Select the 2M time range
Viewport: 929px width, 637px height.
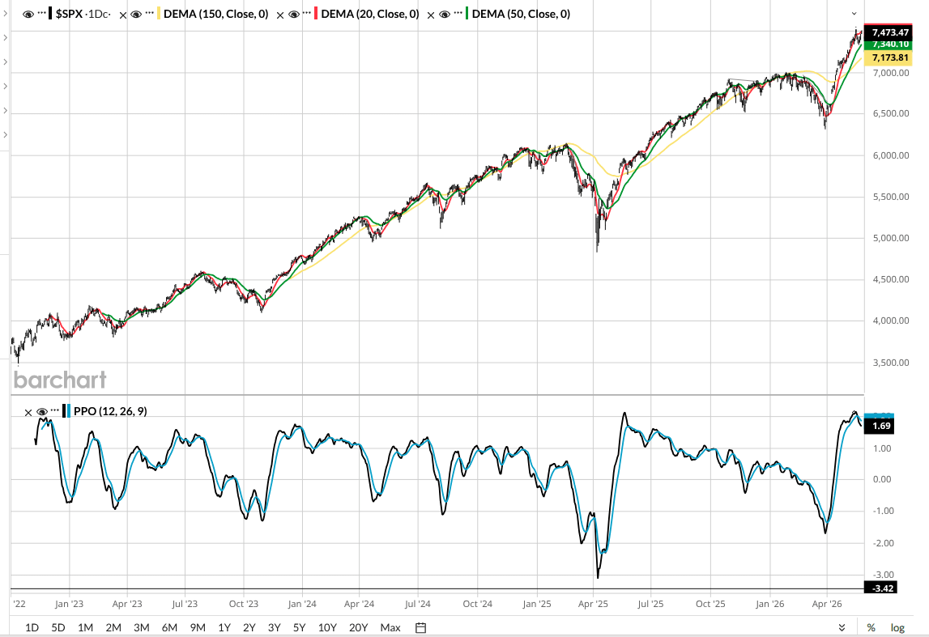[x=113, y=627]
